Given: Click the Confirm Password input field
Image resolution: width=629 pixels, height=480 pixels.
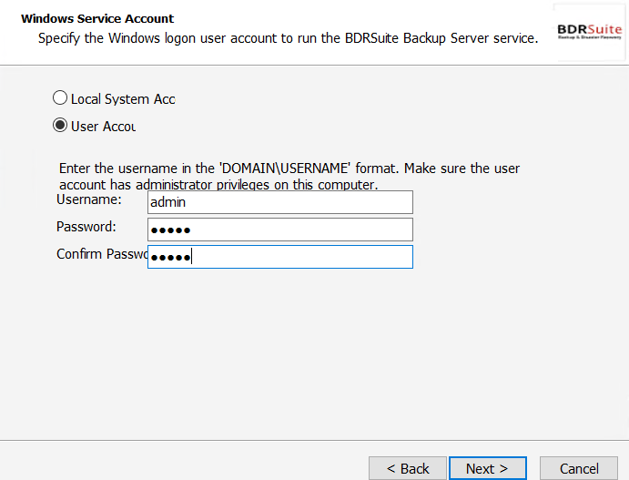Looking at the screenshot, I should (280, 257).
